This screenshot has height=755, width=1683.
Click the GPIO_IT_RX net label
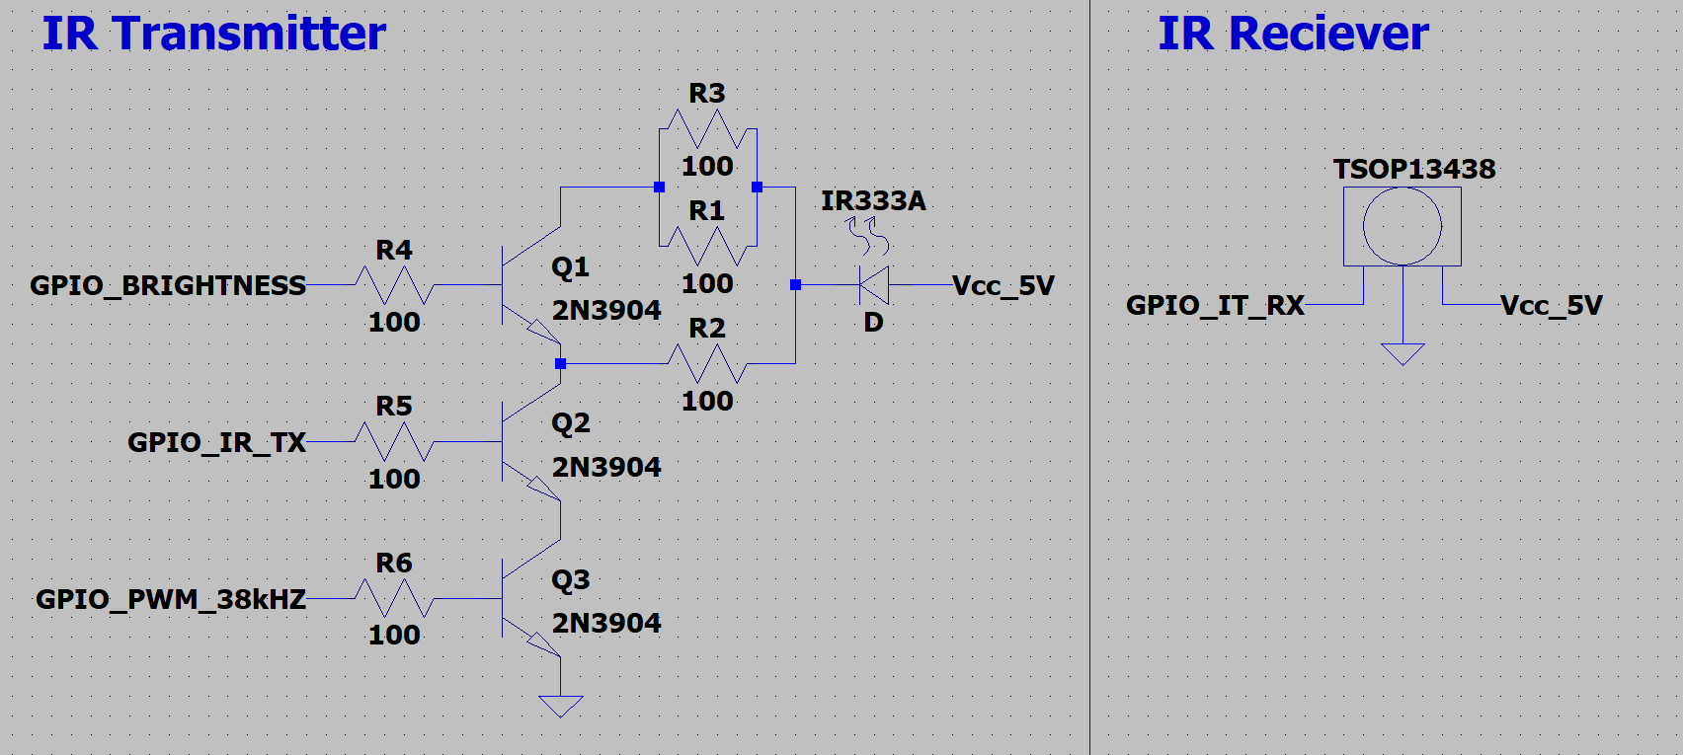[x=1216, y=305]
